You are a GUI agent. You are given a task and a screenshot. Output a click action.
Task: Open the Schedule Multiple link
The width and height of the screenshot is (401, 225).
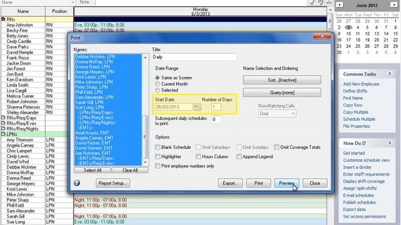pyautogui.click(x=359, y=119)
